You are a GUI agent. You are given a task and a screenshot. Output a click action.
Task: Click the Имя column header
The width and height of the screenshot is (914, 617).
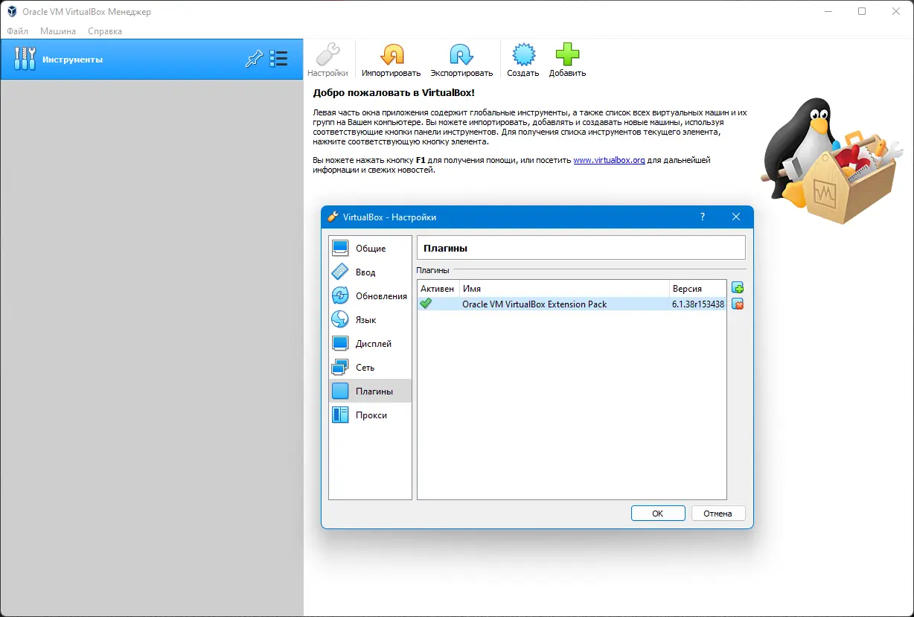[x=564, y=288]
